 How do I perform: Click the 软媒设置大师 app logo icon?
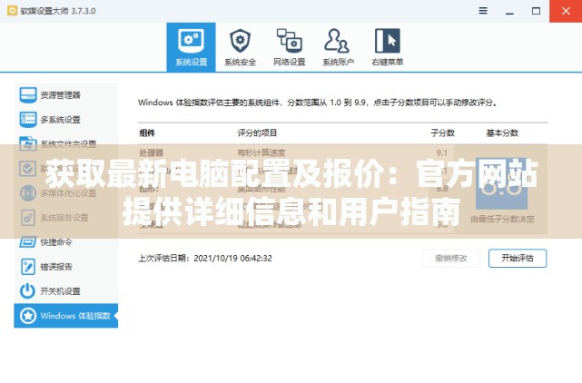click(x=12, y=11)
